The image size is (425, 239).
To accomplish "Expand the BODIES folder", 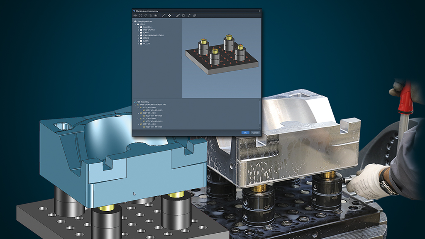I will pyautogui.click(x=139, y=38).
